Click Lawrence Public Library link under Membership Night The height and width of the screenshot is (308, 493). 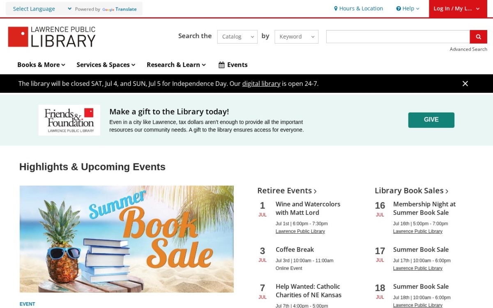[x=418, y=232]
